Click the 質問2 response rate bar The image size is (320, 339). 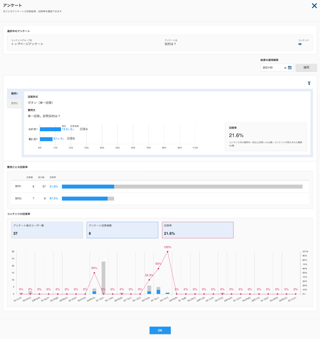coord(88,198)
